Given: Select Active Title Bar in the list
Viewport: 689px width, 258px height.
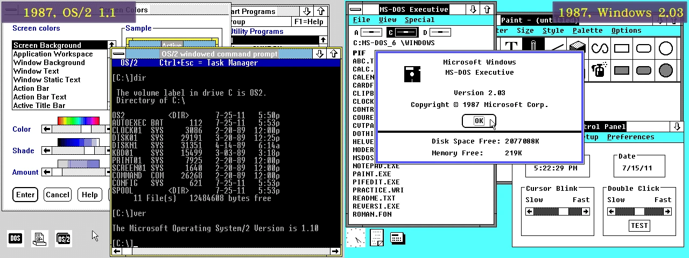Looking at the screenshot, I should pyautogui.click(x=60, y=105).
